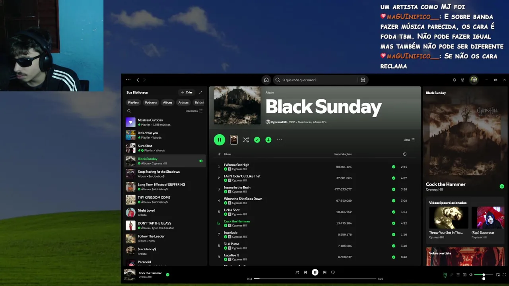The image size is (509, 286).
Task: Open the three-dot app menu
Action: click(x=128, y=80)
